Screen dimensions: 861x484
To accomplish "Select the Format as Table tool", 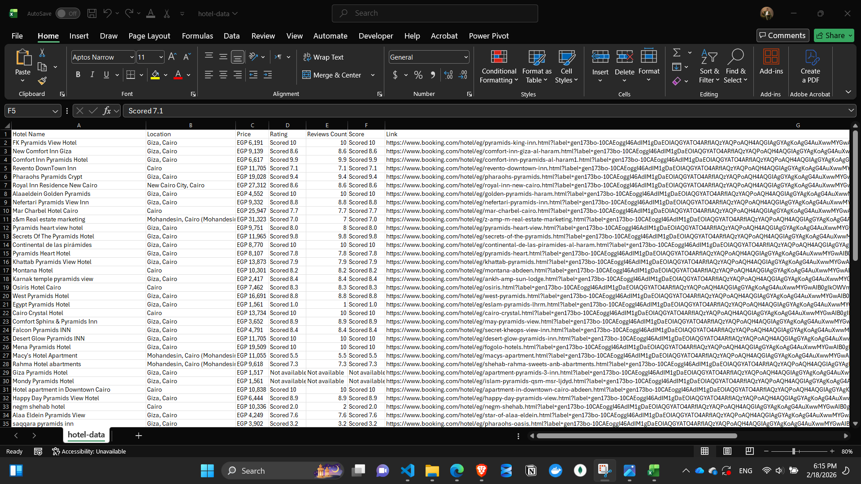I will point(537,66).
